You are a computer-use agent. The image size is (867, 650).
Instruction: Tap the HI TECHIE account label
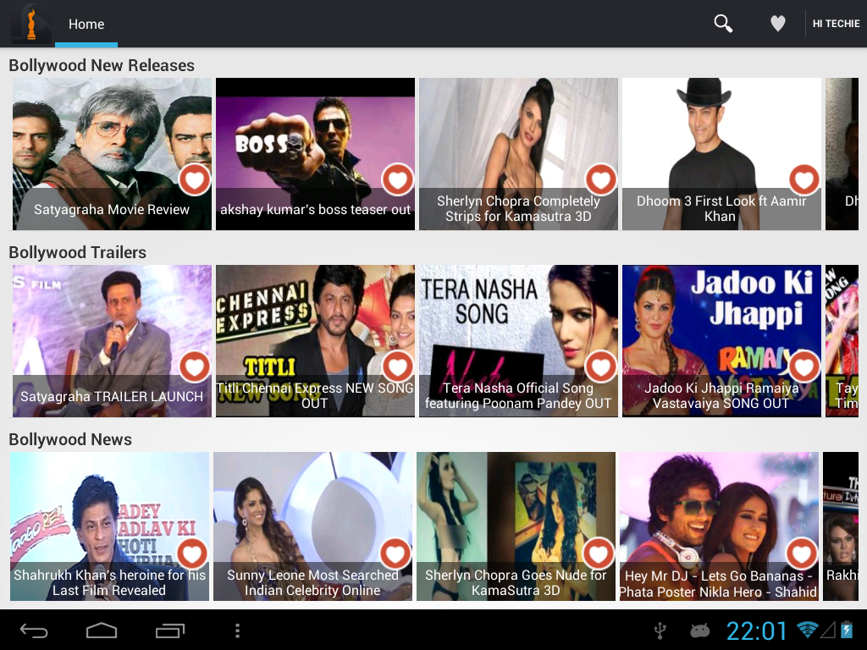click(x=836, y=24)
